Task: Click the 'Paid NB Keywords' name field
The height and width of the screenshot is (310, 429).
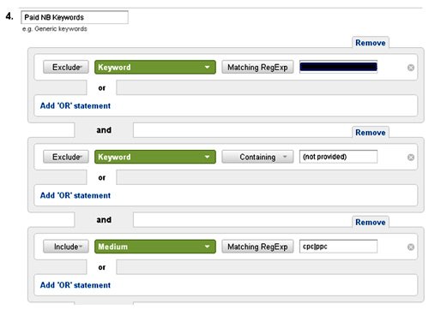Action: pos(75,17)
